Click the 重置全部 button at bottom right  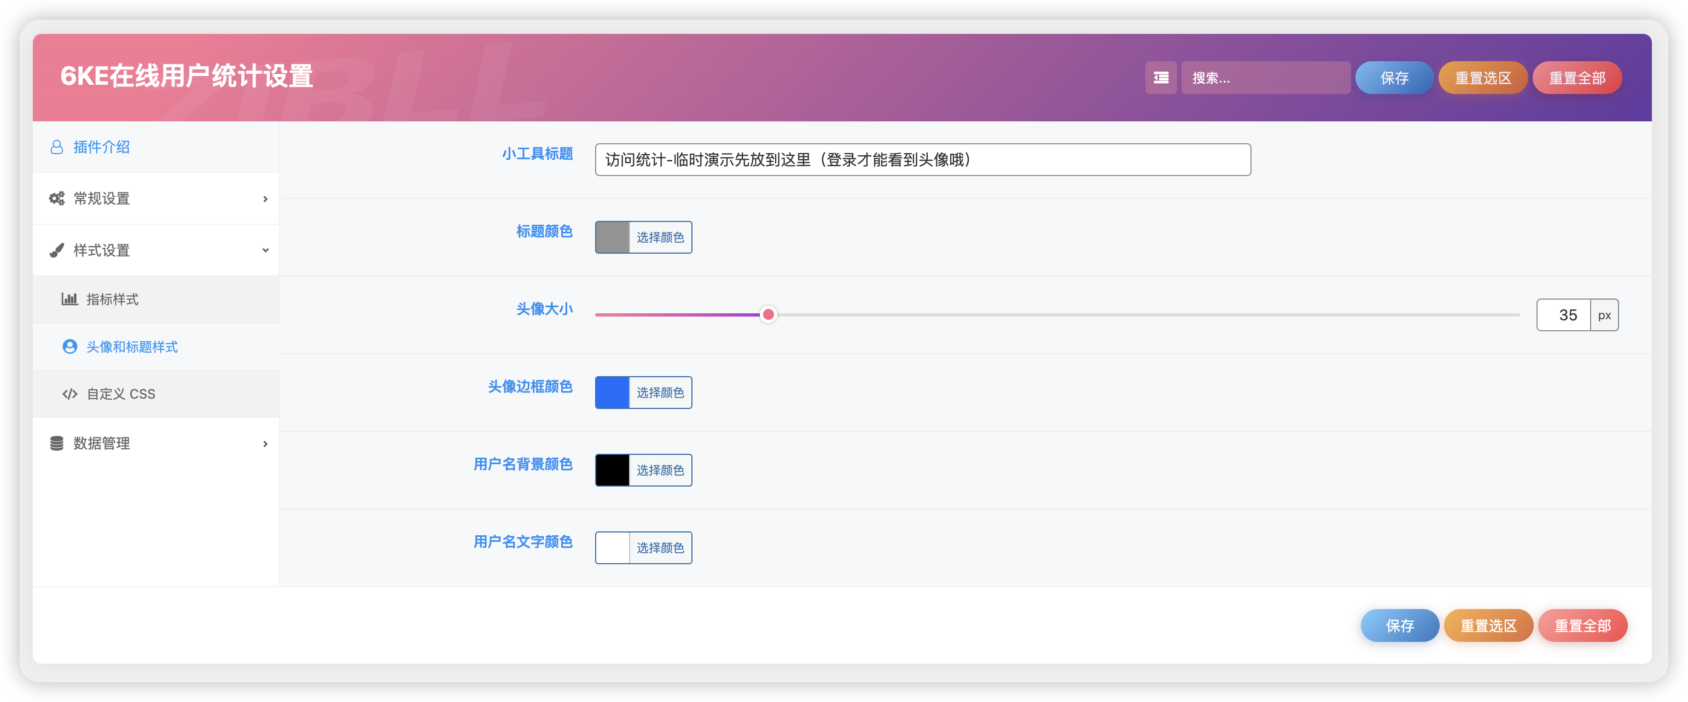[x=1582, y=625]
